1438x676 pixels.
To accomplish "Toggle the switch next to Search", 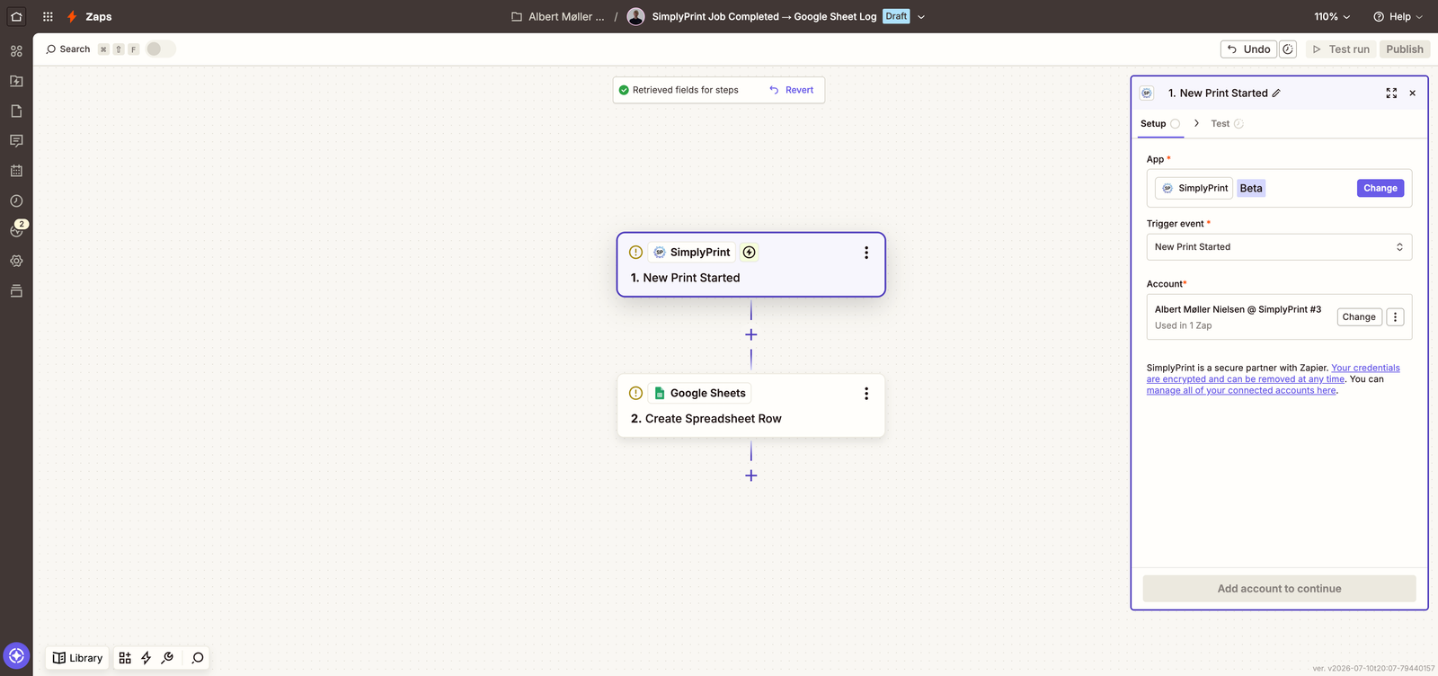I will coord(160,49).
